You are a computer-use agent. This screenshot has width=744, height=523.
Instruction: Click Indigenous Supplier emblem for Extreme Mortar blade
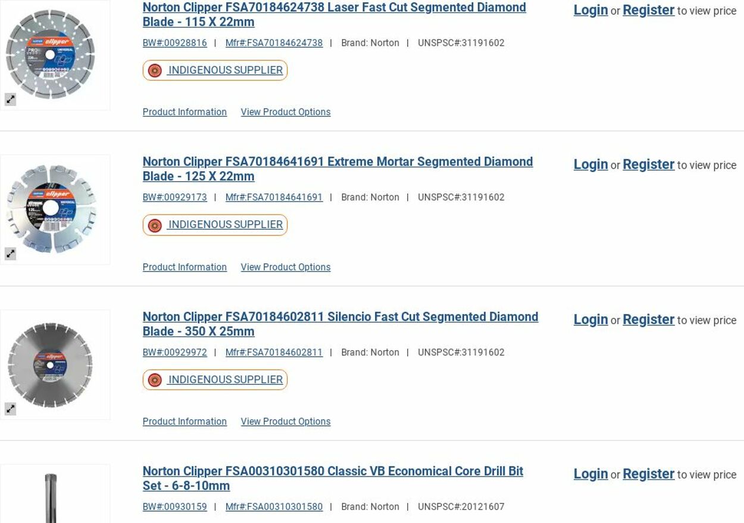[155, 225]
